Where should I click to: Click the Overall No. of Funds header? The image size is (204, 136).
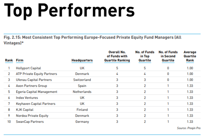click(x=117, y=56)
